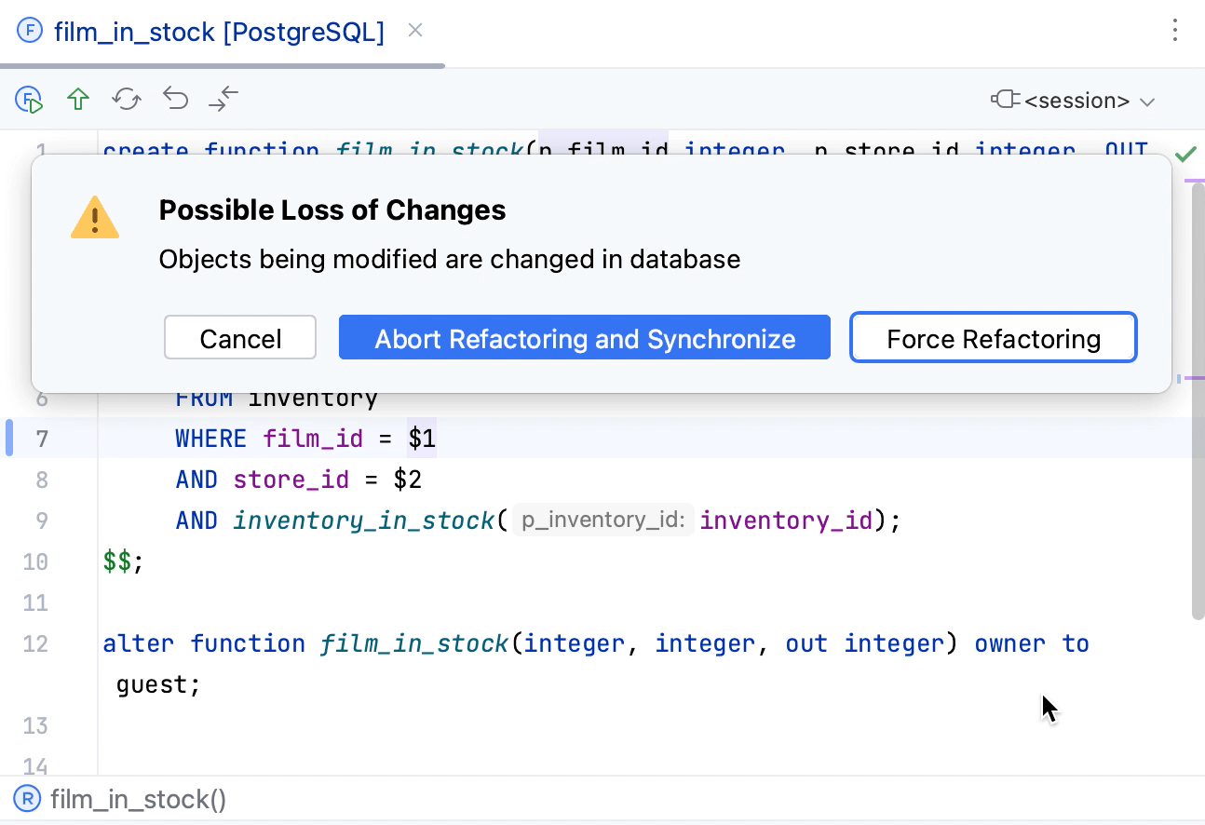Viewport: 1205px width, 825px height.
Task: Run the film_in_stock function
Action: coord(28,99)
